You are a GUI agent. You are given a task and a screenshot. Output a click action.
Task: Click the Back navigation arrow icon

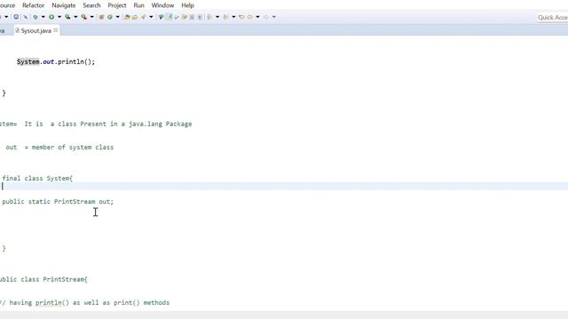[x=249, y=17]
